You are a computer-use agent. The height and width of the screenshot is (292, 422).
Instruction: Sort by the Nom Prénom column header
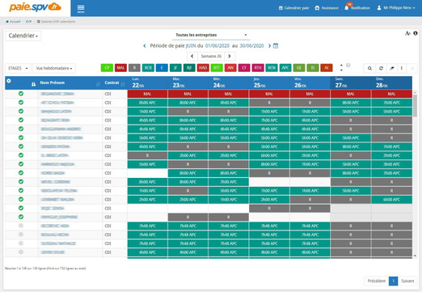point(53,83)
